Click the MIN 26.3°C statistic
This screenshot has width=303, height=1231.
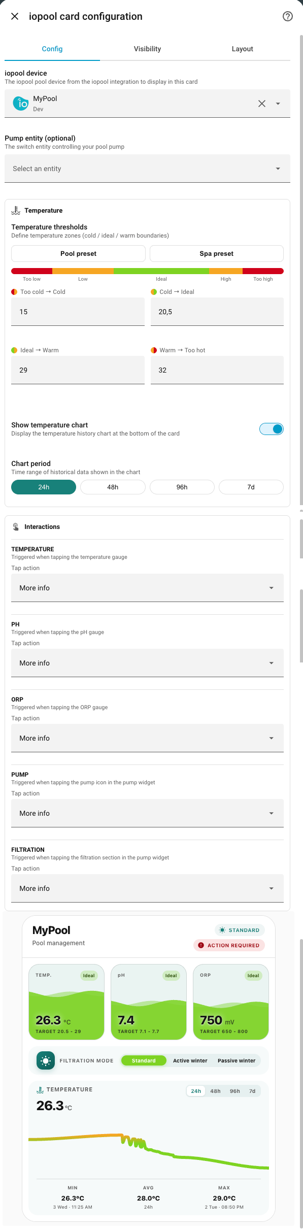[x=73, y=1197]
